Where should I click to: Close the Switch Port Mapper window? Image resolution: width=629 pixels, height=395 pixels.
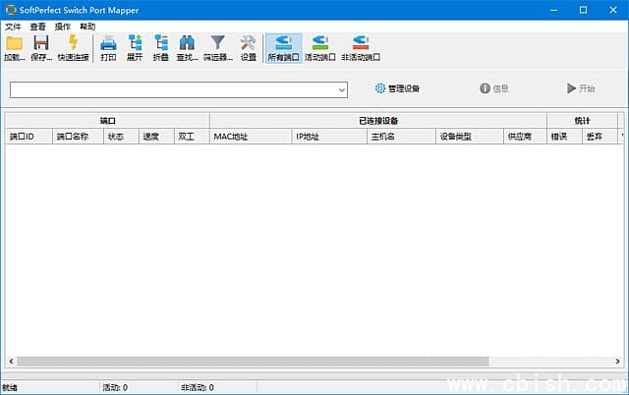(x=613, y=10)
